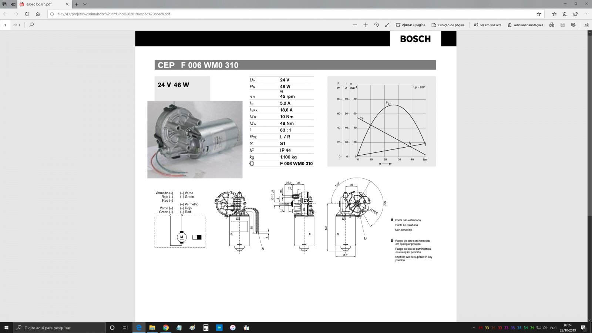The height and width of the screenshot is (333, 592).
Task: Pin the PDF toolbar
Action: (x=586, y=25)
